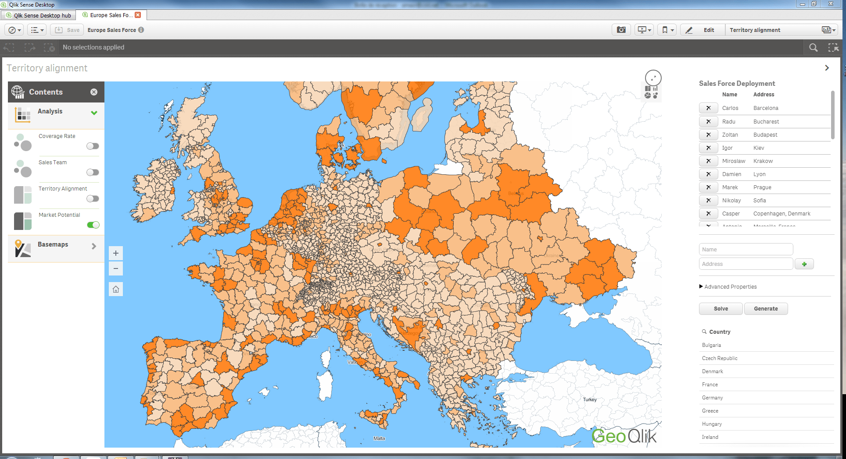Click the bookmark icon in the top toolbar

pos(664,30)
